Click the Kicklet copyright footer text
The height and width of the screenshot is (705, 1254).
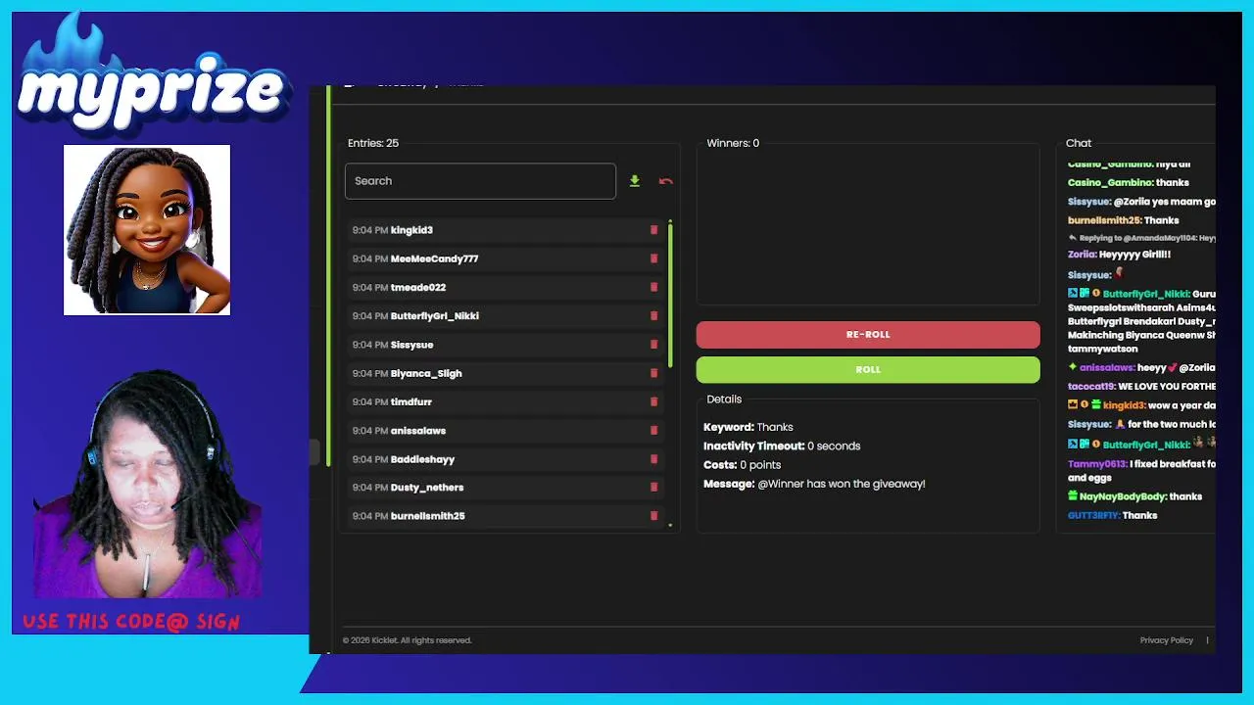pos(408,640)
